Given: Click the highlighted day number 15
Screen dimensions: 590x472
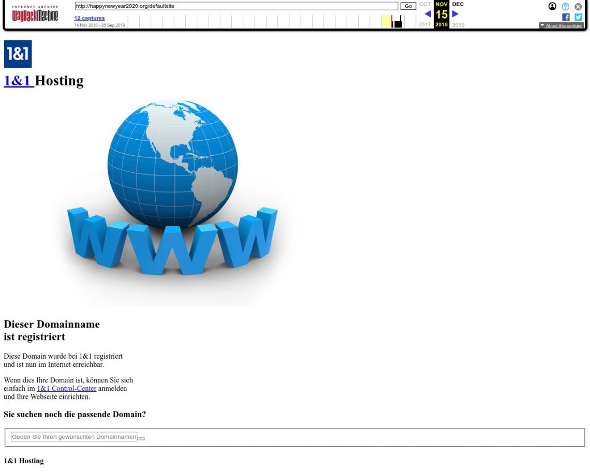Looking at the screenshot, I should point(442,14).
